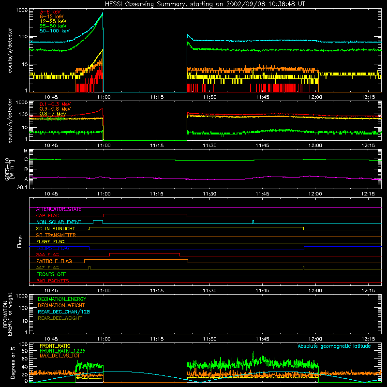
Task: Select the 50-100 keV legend label
Action: pos(55,31)
